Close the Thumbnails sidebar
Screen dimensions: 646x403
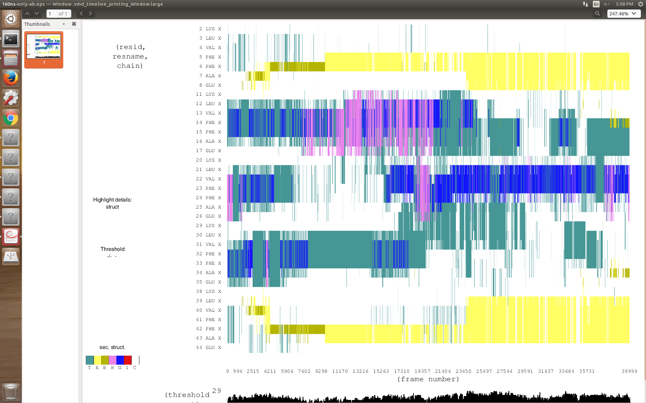tap(74, 24)
